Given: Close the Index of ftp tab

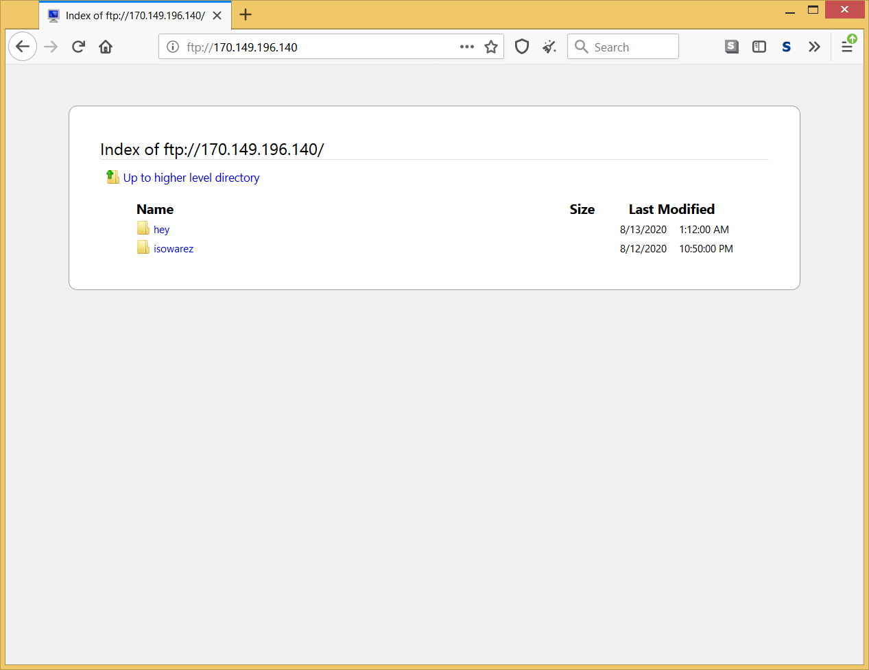Looking at the screenshot, I should coord(217,15).
